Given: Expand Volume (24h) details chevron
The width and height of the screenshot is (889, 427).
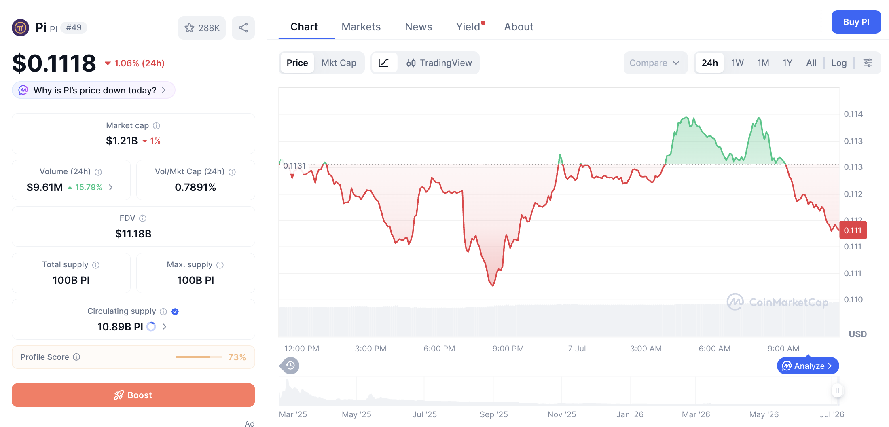Looking at the screenshot, I should pyautogui.click(x=111, y=188).
